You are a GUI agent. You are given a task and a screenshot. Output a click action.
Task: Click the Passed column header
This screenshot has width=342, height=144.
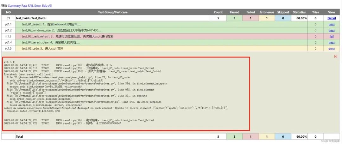point(234,12)
